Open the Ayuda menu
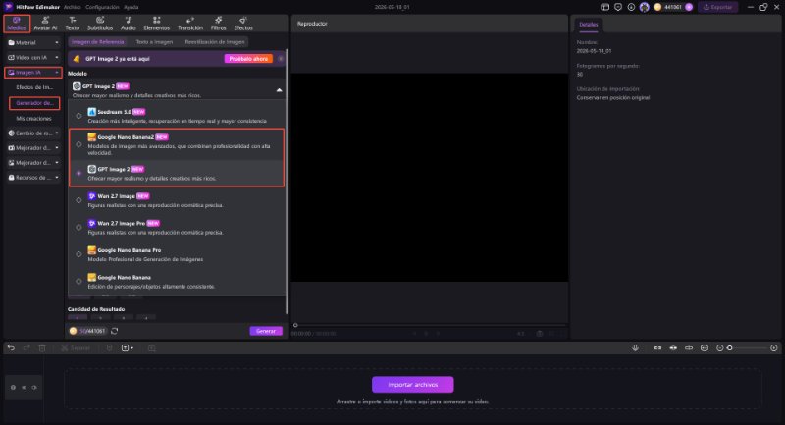785x425 pixels. [131, 7]
